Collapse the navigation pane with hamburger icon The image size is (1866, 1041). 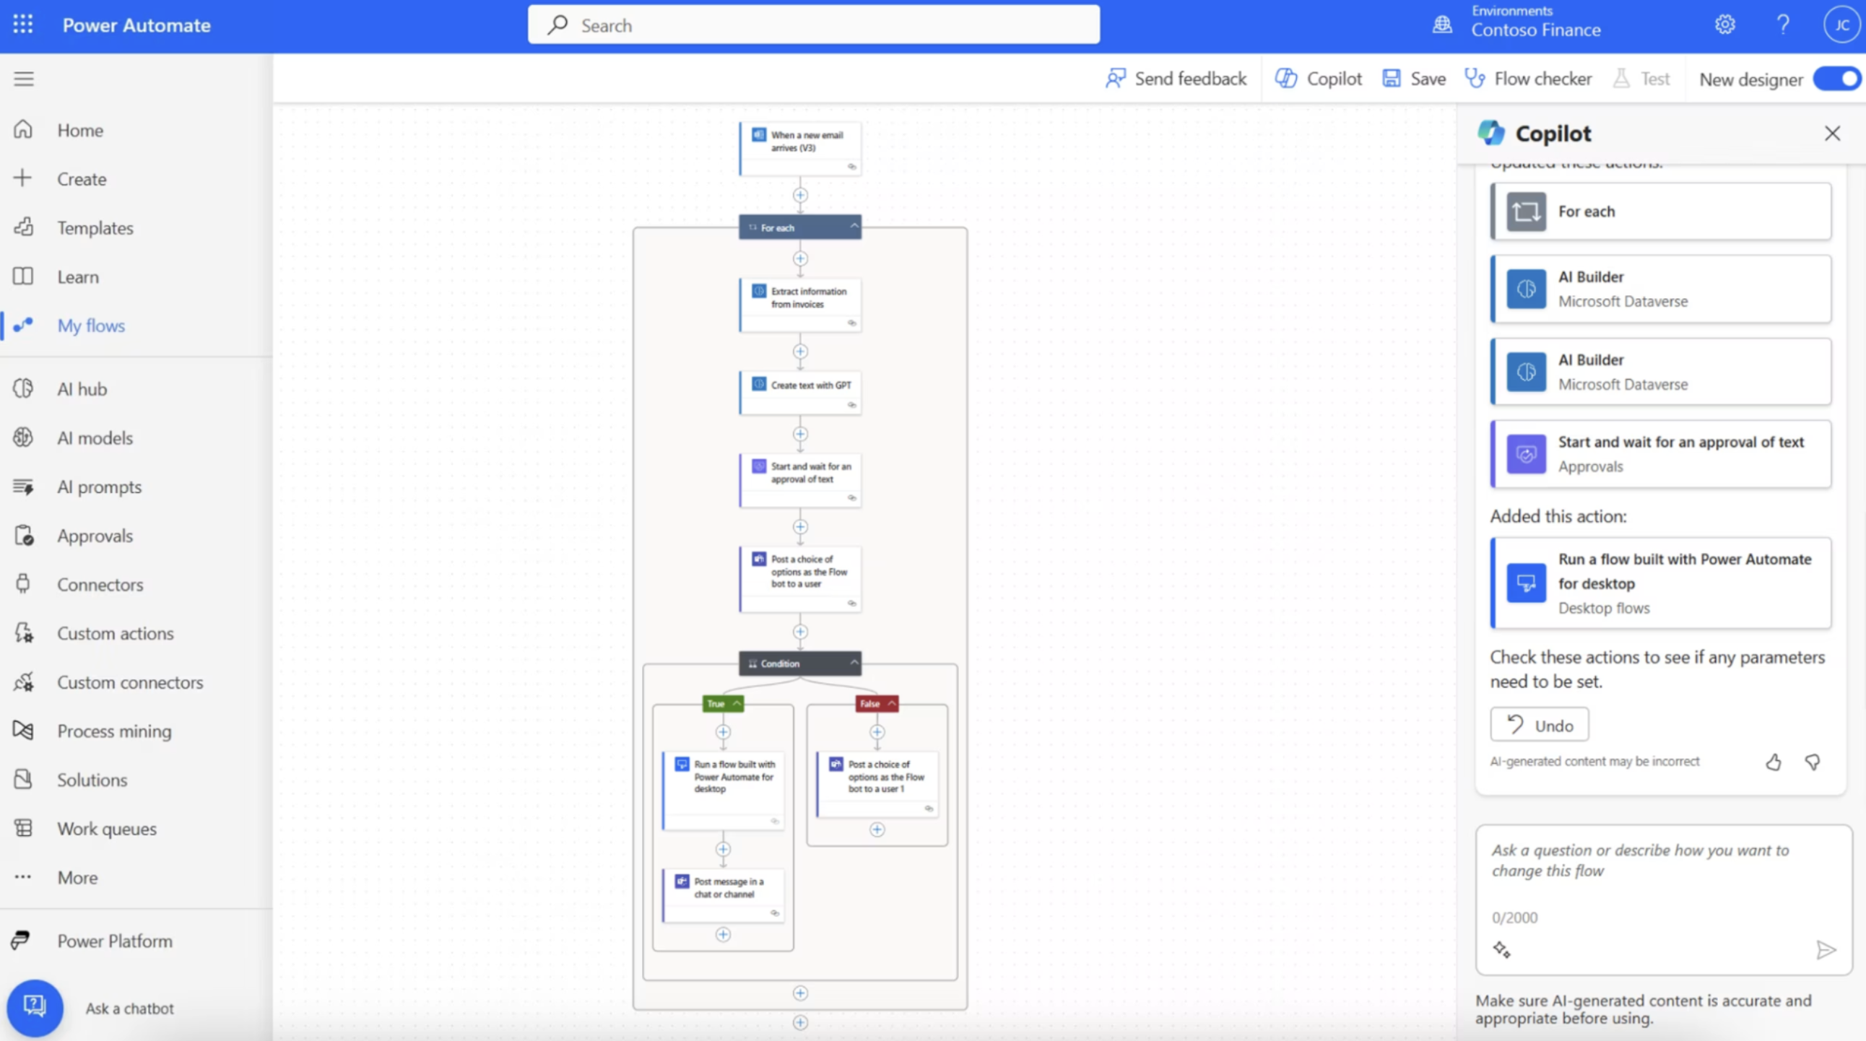pyautogui.click(x=24, y=78)
